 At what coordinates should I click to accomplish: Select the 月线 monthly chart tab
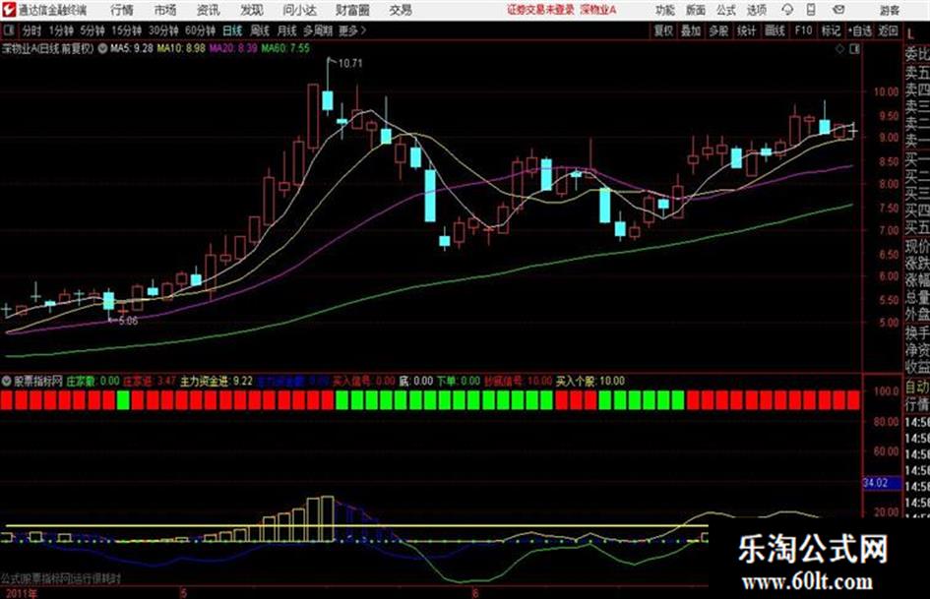[286, 30]
